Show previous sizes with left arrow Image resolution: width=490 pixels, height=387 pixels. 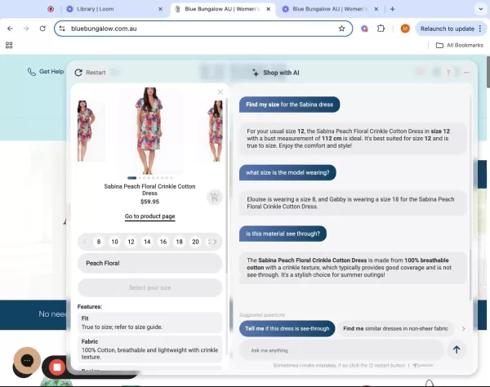pos(85,242)
